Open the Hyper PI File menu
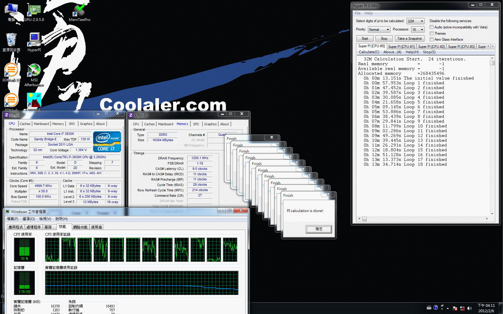The height and width of the screenshot is (314, 503). [357, 13]
